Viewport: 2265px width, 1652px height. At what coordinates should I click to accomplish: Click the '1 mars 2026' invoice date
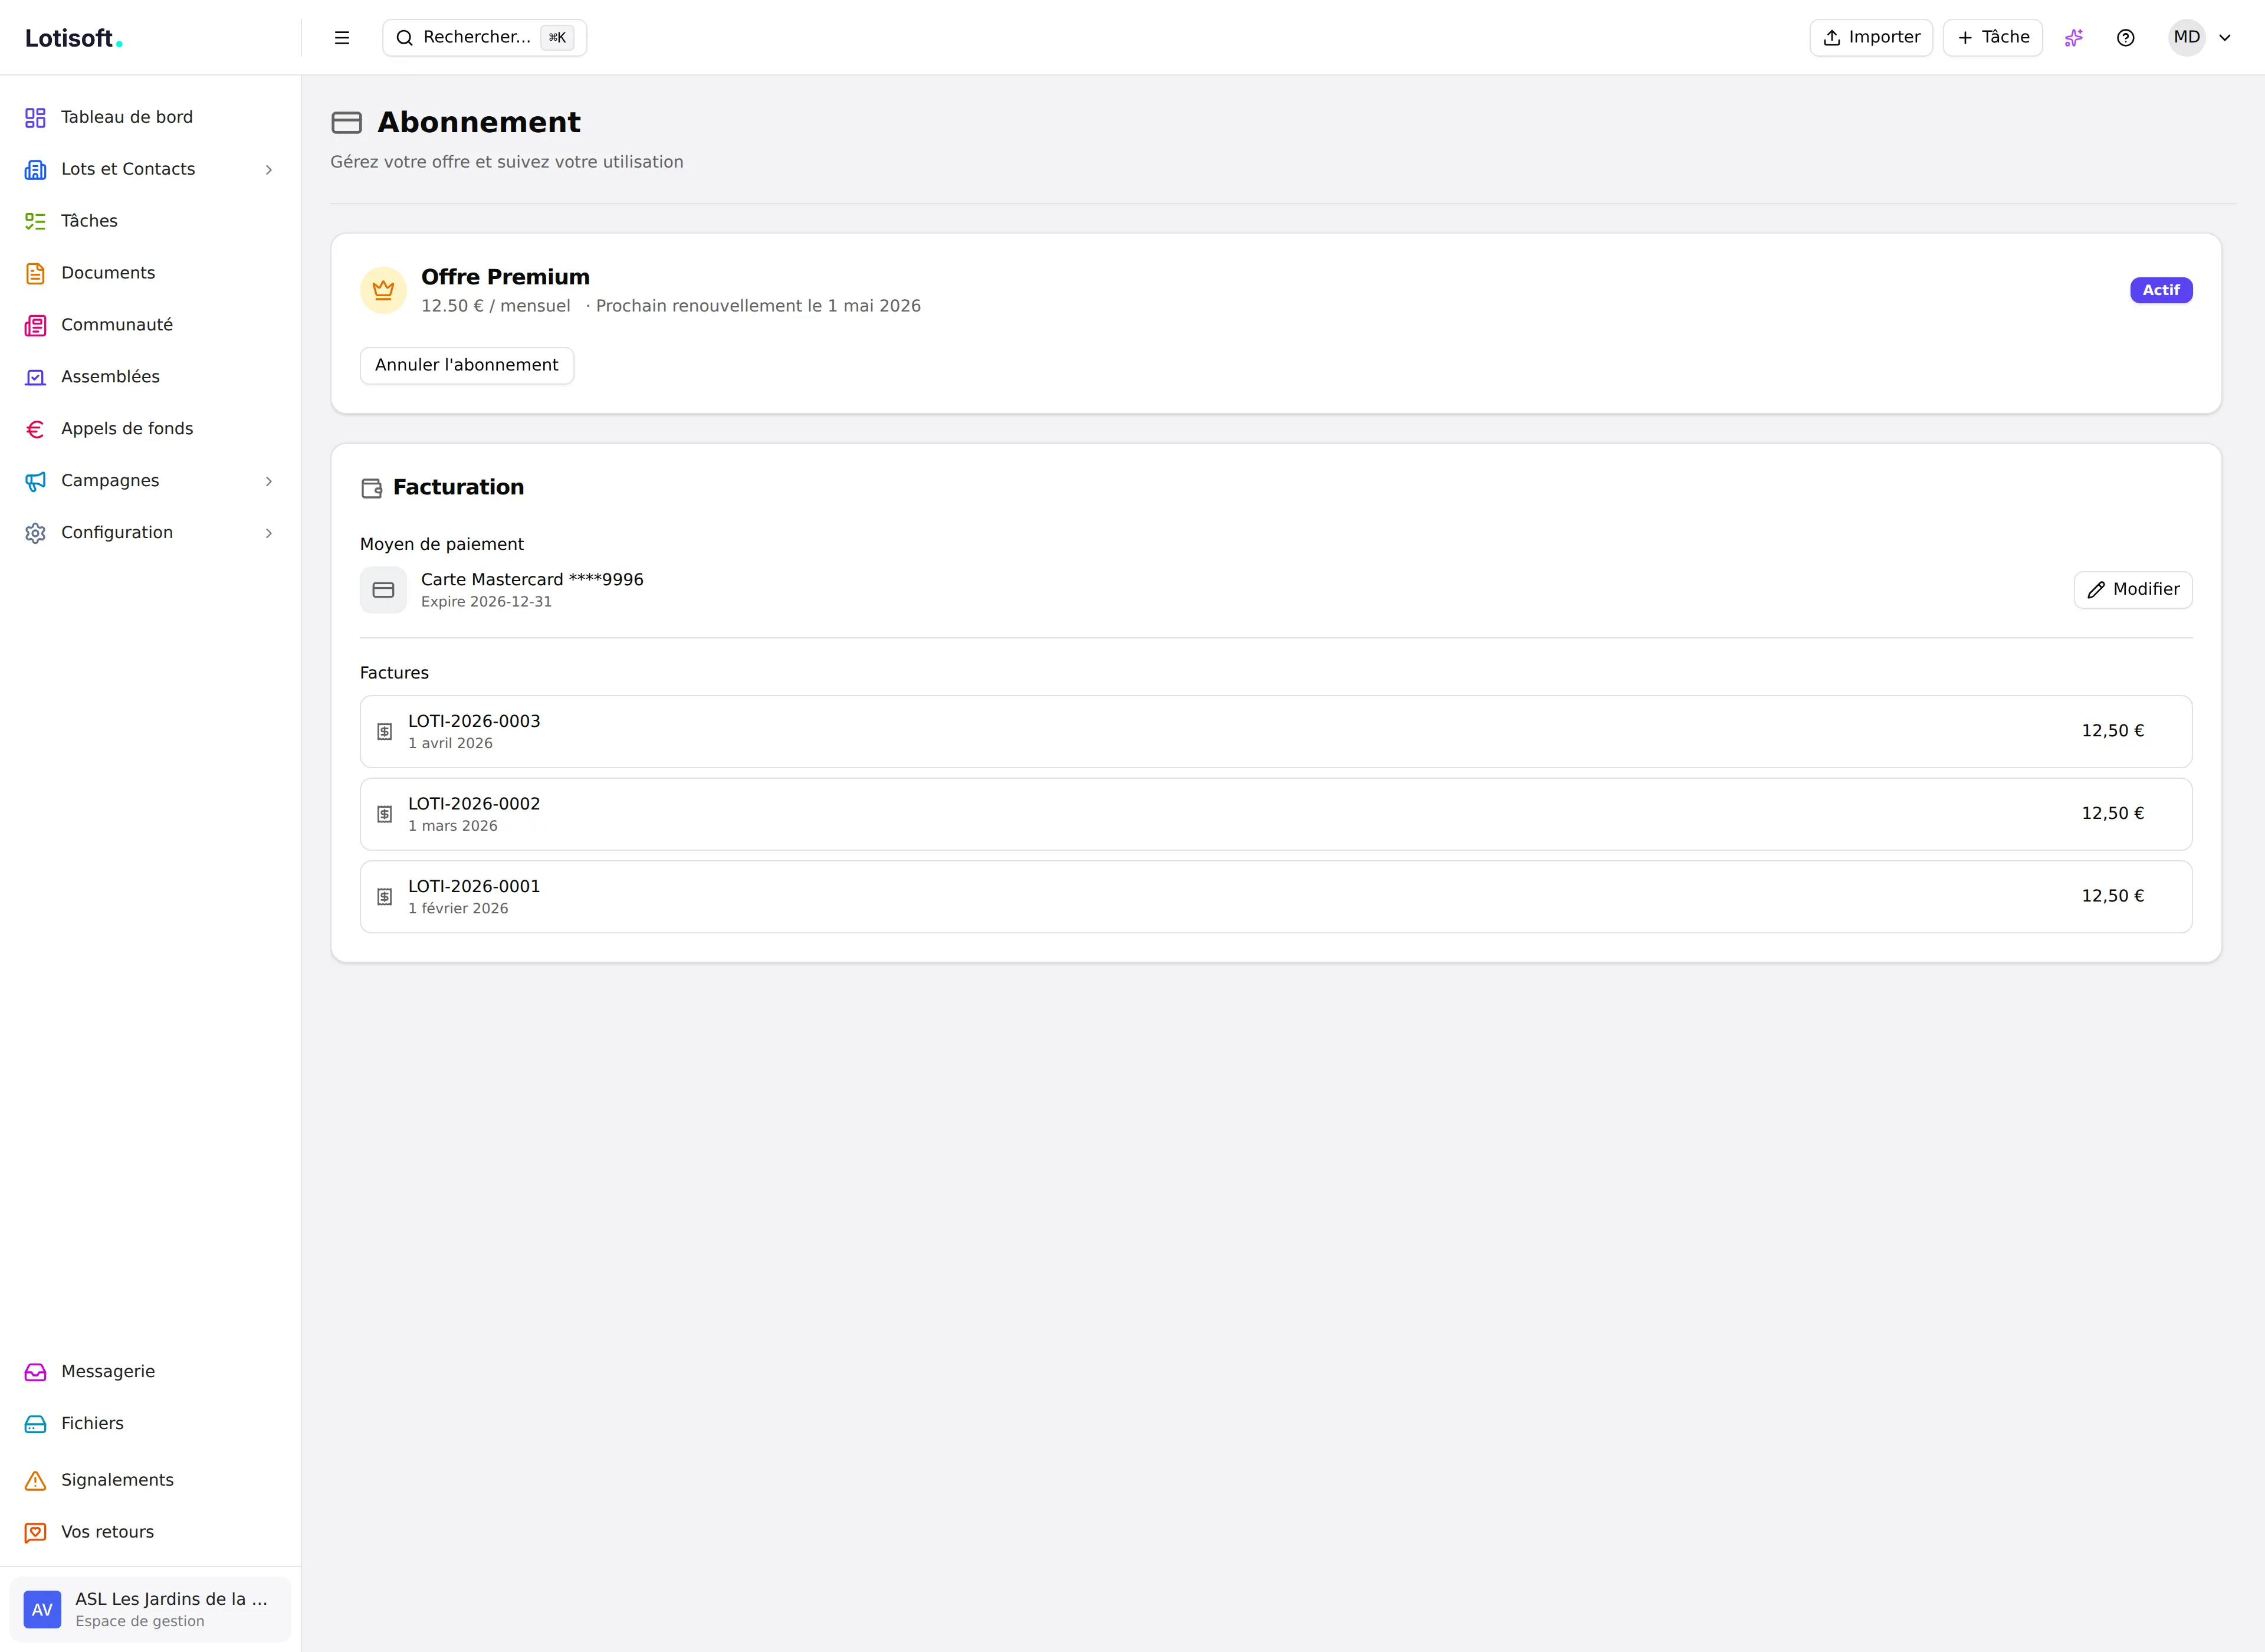453,826
